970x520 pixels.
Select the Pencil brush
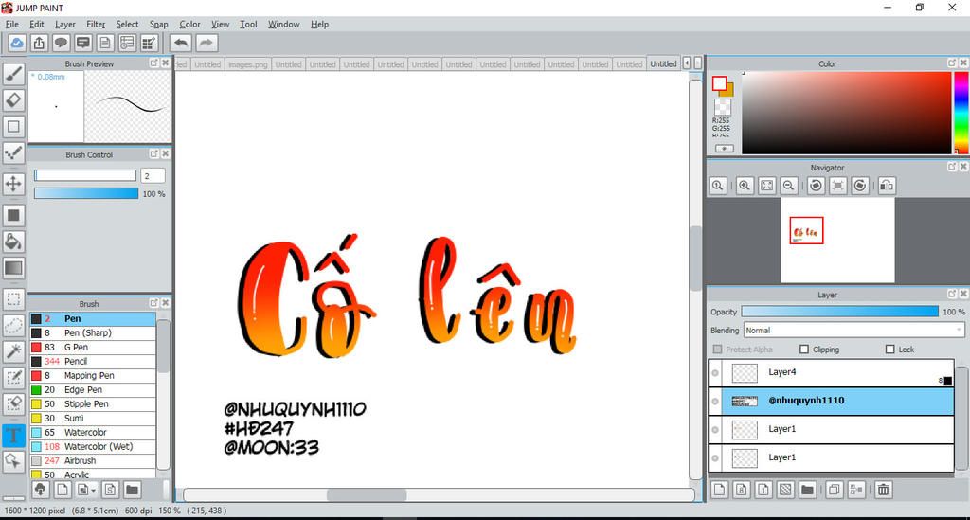(x=93, y=361)
